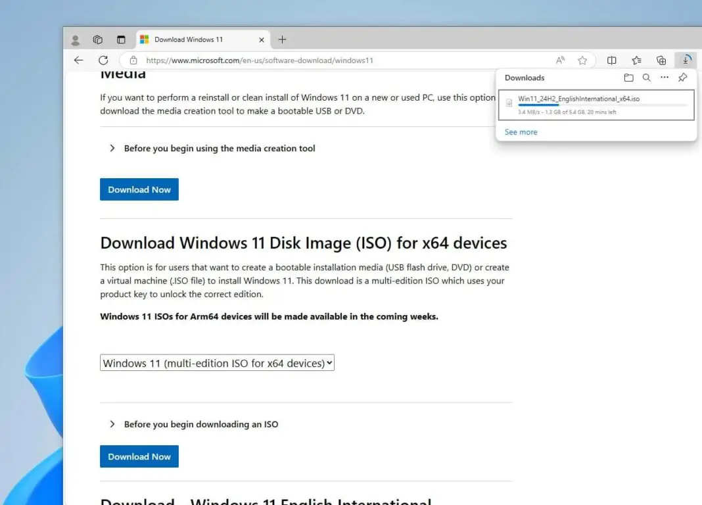This screenshot has height=505, width=702.
Task: Open the browser profile icon
Action: [x=75, y=39]
